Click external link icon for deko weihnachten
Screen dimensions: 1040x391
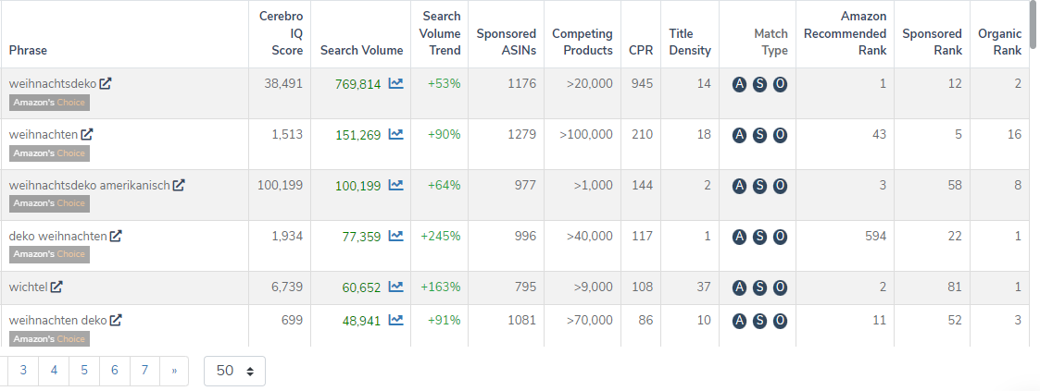[116, 236]
